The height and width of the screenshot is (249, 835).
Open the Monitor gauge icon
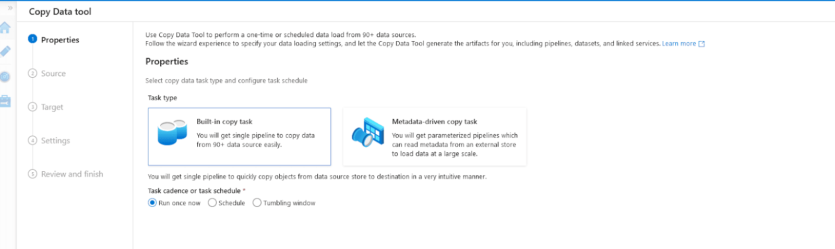tap(5, 77)
